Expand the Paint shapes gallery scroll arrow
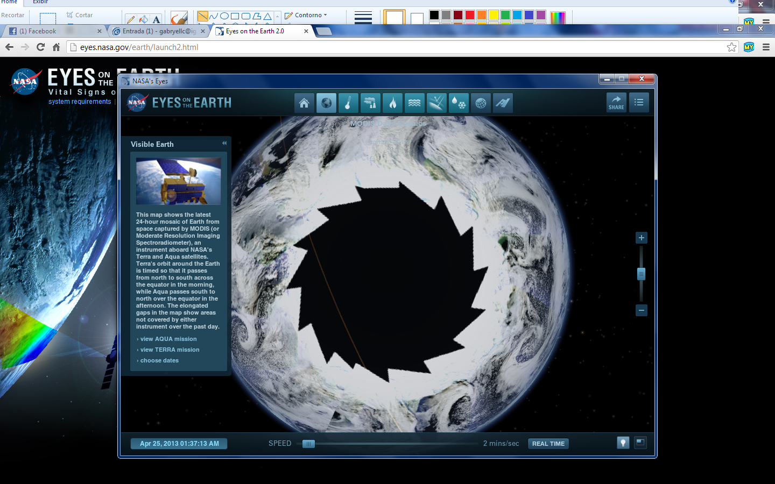The height and width of the screenshot is (484, 775). click(x=278, y=16)
